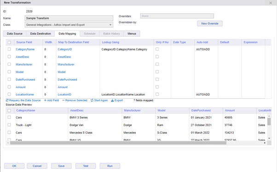Tick the Manufacturer mapping row checkbox
Image resolution: width=277 pixels, height=172 pixels.
[x=9, y=64]
